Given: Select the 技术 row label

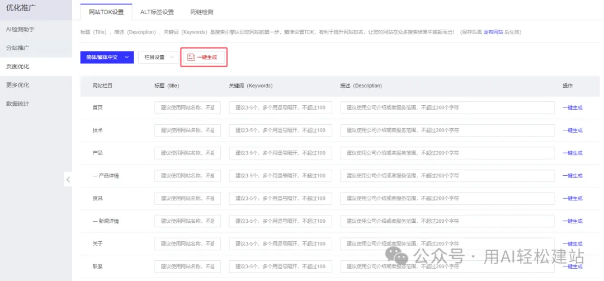Looking at the screenshot, I should 97,130.
